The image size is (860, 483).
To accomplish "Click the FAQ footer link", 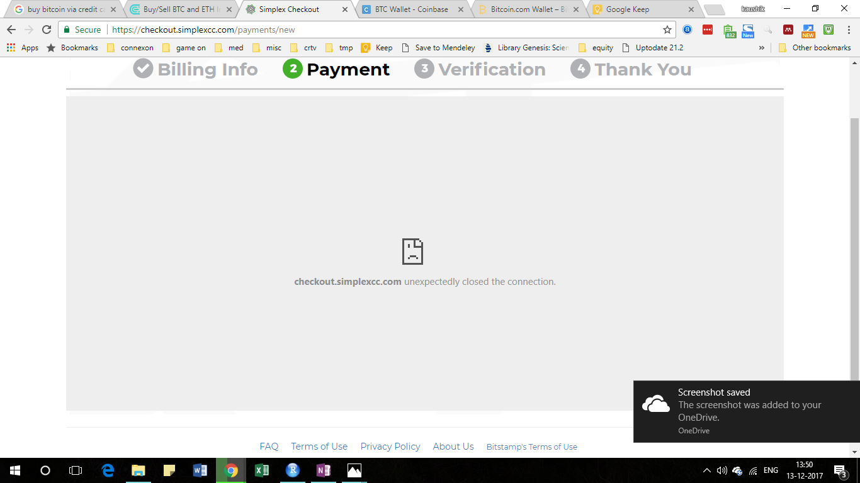I will [269, 447].
